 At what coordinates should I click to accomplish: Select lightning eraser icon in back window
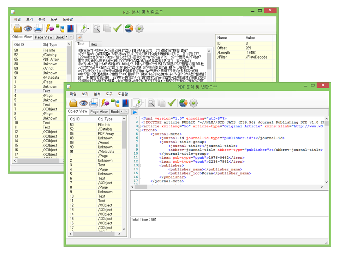pos(50,28)
